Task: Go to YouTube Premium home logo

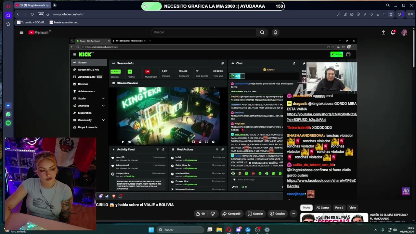Action: [38, 32]
